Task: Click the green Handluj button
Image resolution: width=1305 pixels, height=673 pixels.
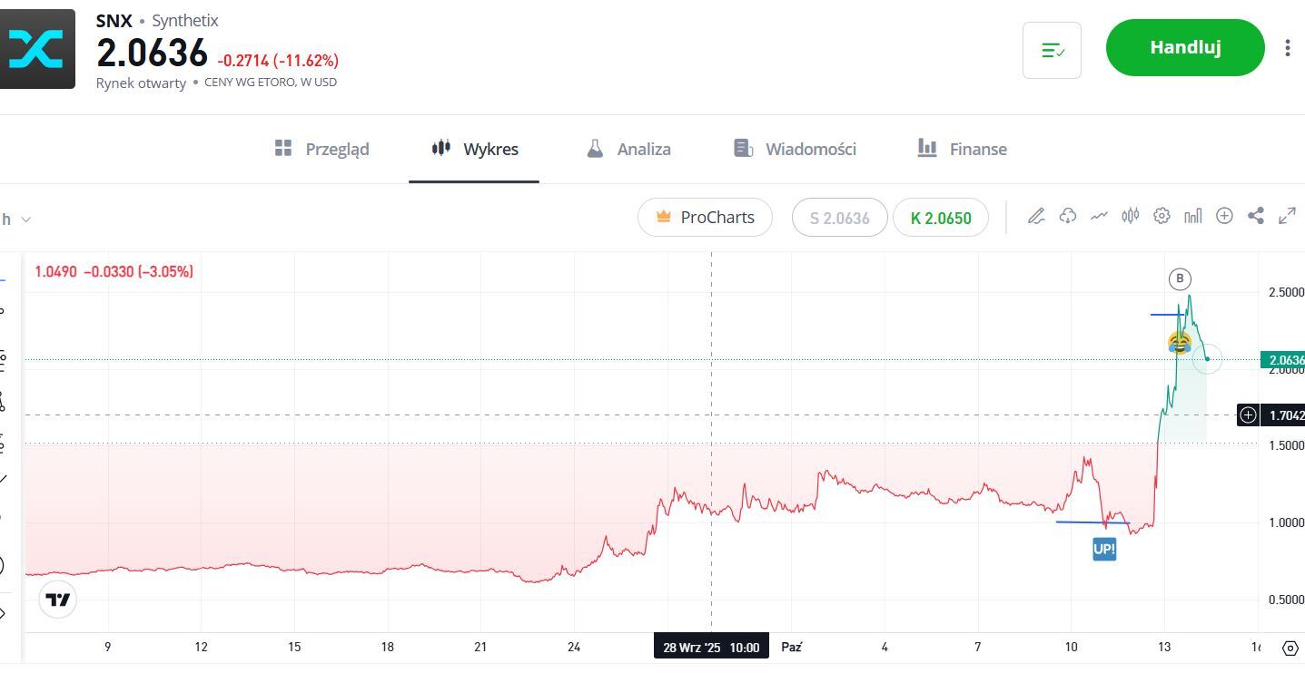Action: point(1184,48)
